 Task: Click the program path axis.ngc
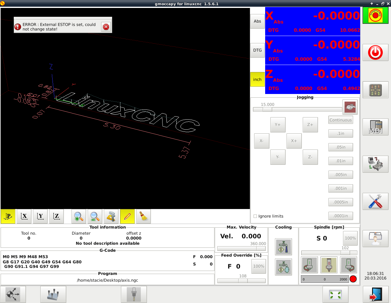click(108, 280)
